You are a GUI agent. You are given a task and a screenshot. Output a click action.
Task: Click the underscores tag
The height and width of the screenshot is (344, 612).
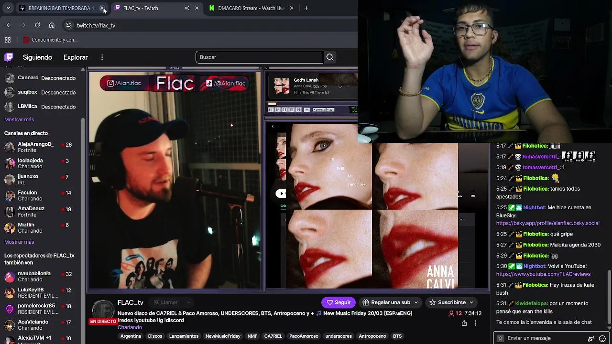[x=339, y=336]
